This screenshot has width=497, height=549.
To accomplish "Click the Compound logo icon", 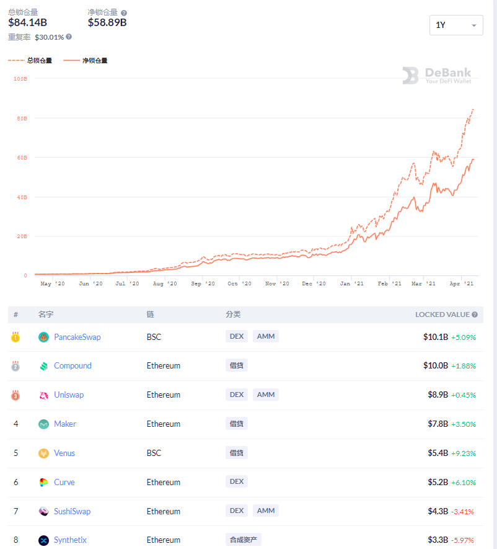I will click(x=44, y=366).
